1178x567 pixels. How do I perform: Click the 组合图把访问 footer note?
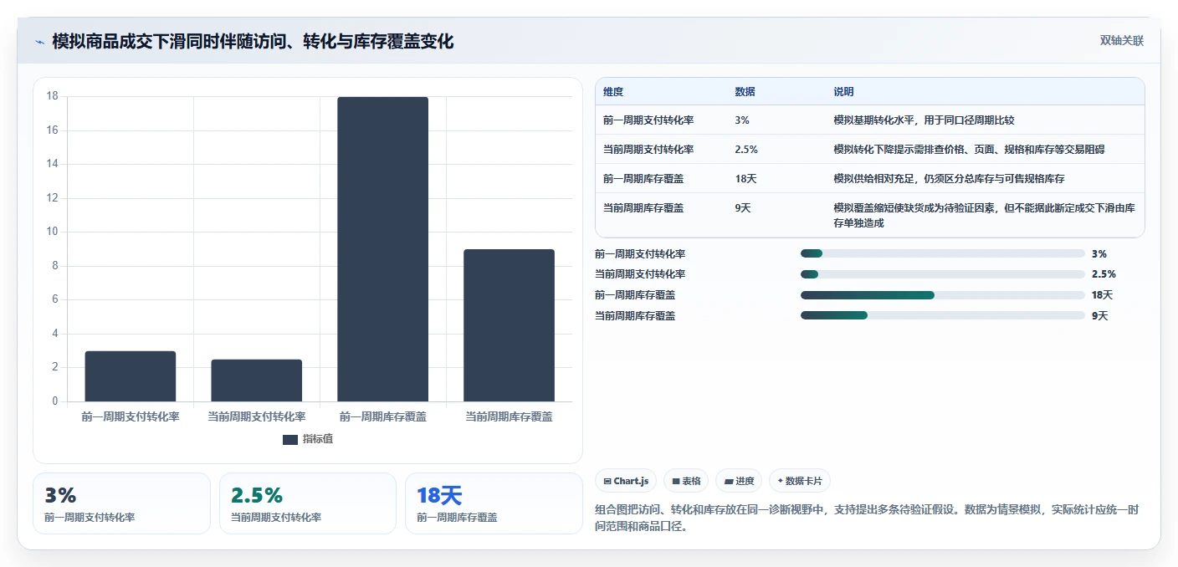(x=866, y=518)
